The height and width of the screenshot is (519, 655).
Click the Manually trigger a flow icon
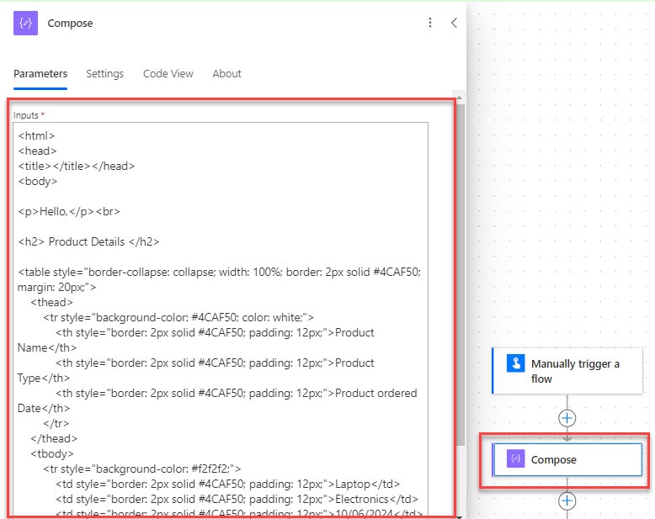pos(515,363)
